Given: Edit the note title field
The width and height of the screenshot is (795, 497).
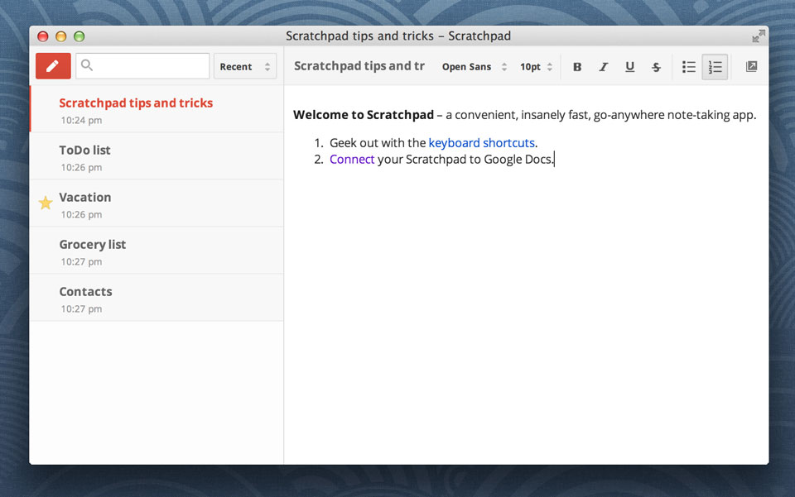Looking at the screenshot, I should 359,66.
